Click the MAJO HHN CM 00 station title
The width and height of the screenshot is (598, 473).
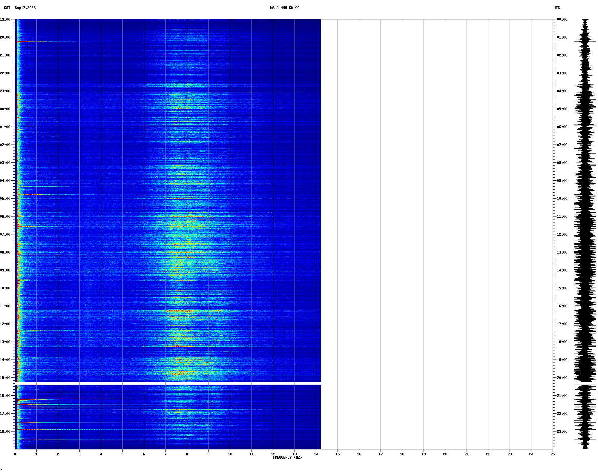pos(284,8)
